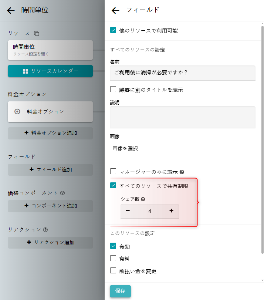The height and width of the screenshot is (300, 264).
Task: Click help icon beside リアクション heading
Action: click(45, 230)
